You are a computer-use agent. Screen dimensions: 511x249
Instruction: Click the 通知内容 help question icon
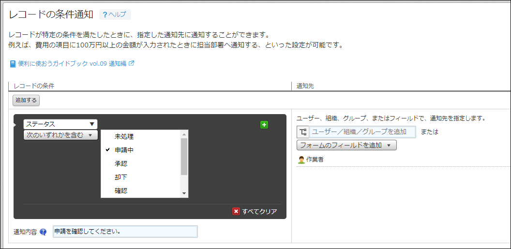[43, 232]
